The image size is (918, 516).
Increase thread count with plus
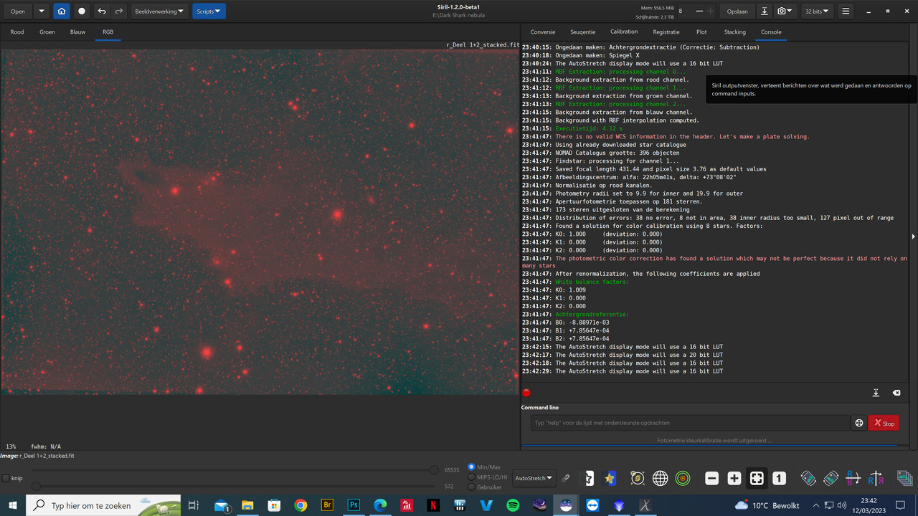[711, 11]
